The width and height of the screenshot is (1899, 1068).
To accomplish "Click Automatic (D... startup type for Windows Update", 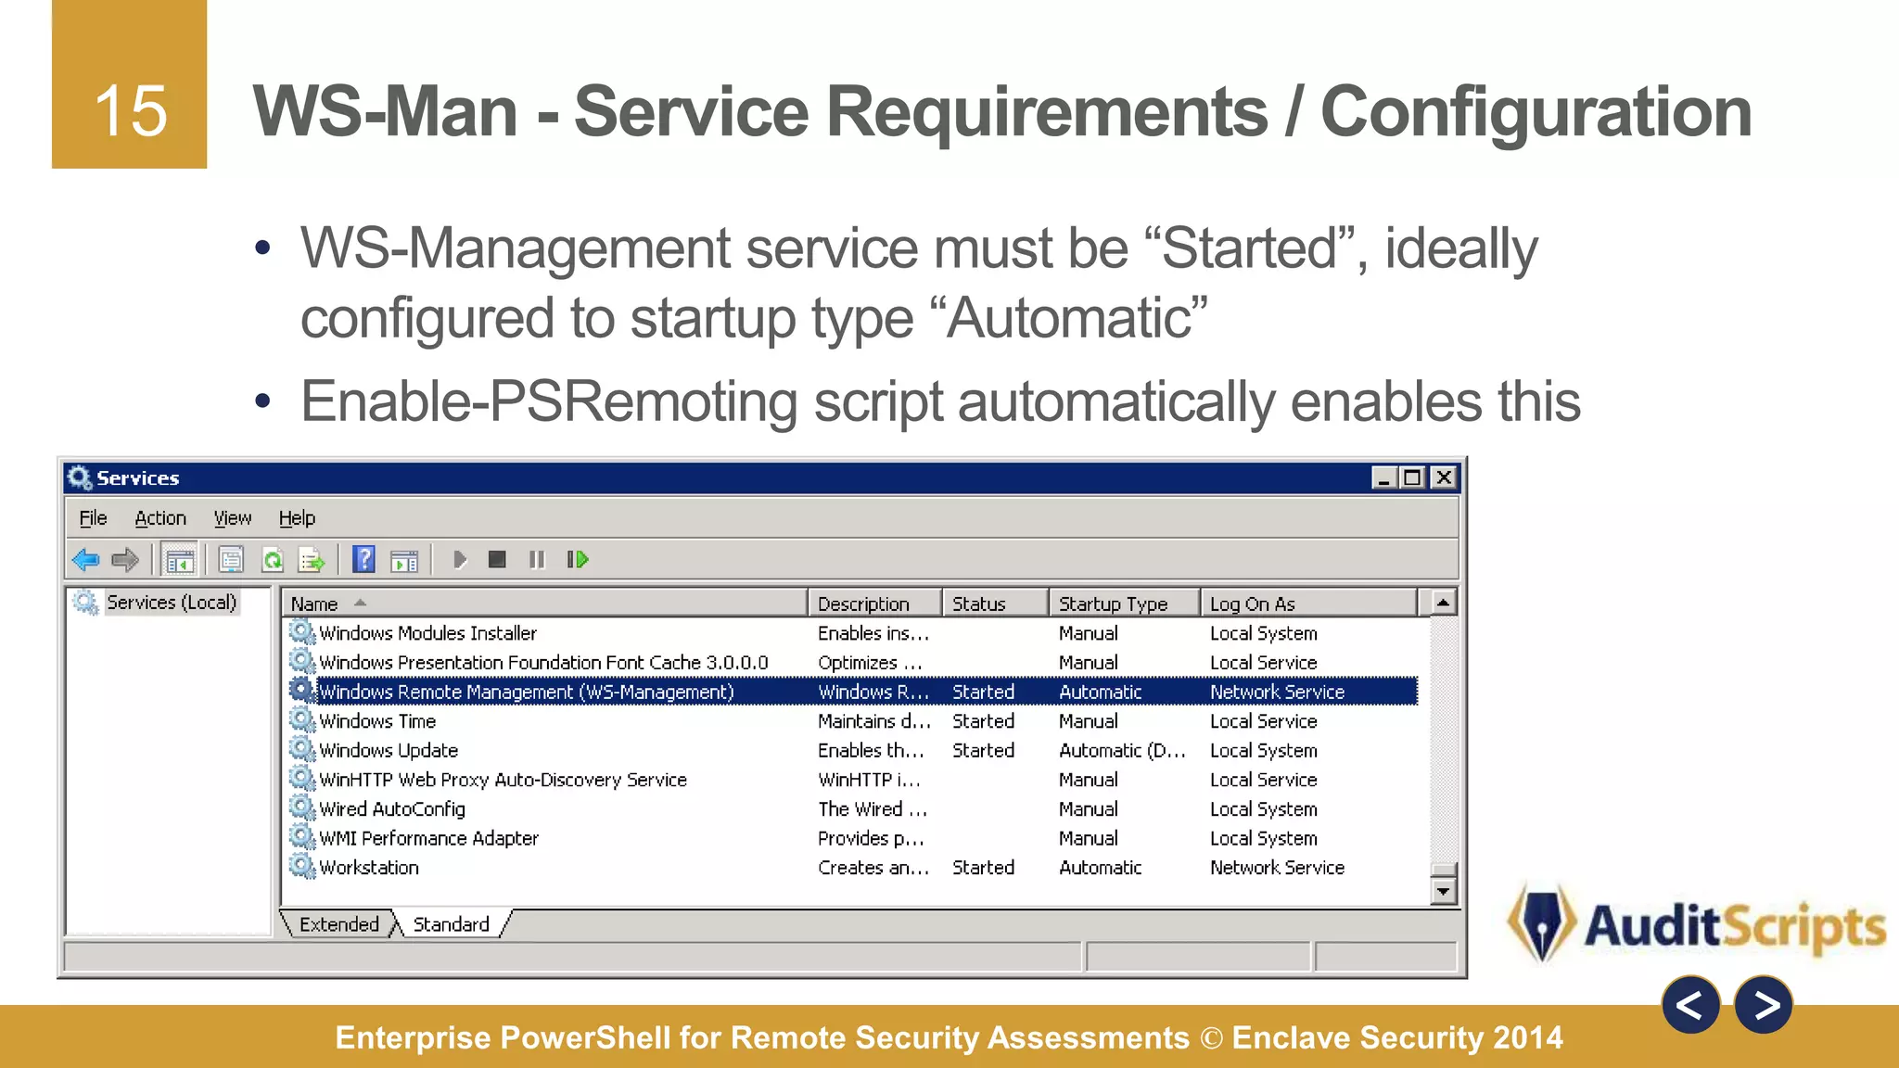I will [x=1122, y=750].
